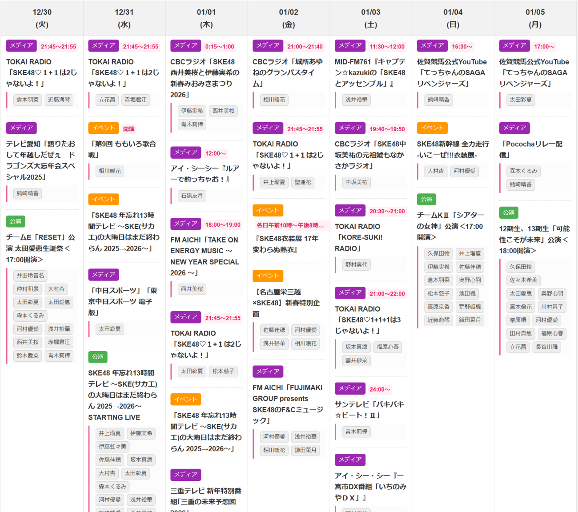Click the 伊藤虹々美 member tag
This screenshot has width=578, height=512.
point(112,447)
